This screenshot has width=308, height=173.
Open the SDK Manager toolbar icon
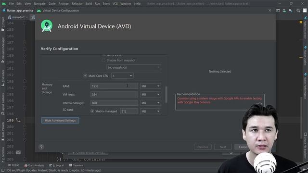point(290,11)
